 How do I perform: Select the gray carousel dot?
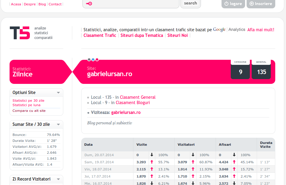89,59
